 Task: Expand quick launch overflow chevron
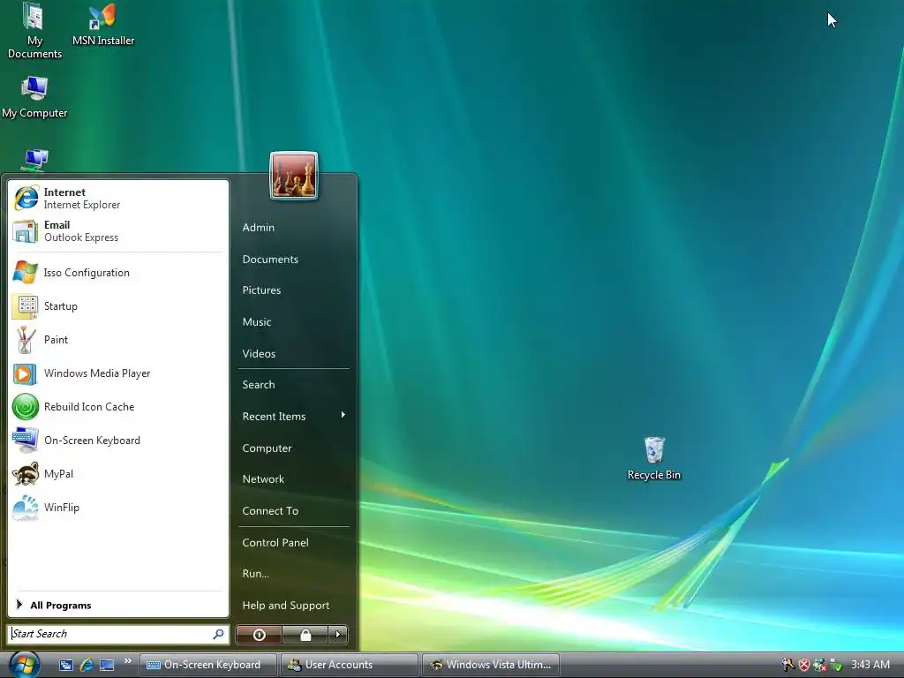click(x=127, y=660)
